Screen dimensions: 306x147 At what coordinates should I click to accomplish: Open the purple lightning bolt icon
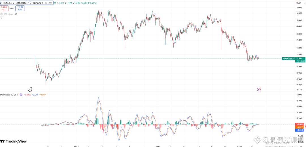point(259,89)
